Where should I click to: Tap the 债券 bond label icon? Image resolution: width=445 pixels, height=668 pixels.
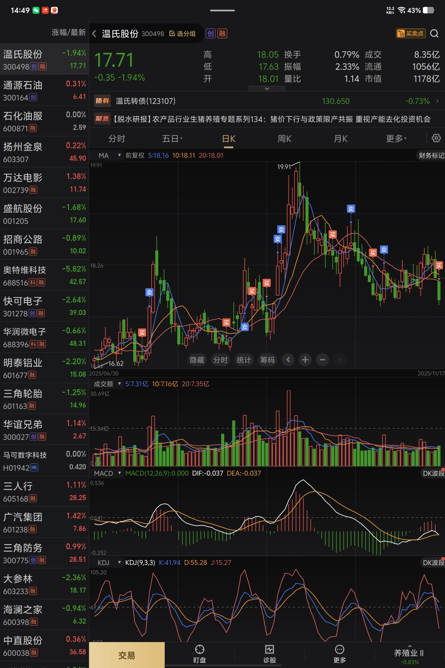point(102,101)
